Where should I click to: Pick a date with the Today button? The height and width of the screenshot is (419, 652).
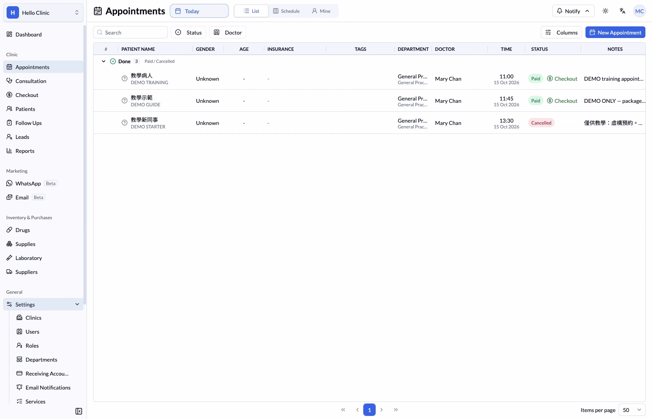[x=199, y=11]
